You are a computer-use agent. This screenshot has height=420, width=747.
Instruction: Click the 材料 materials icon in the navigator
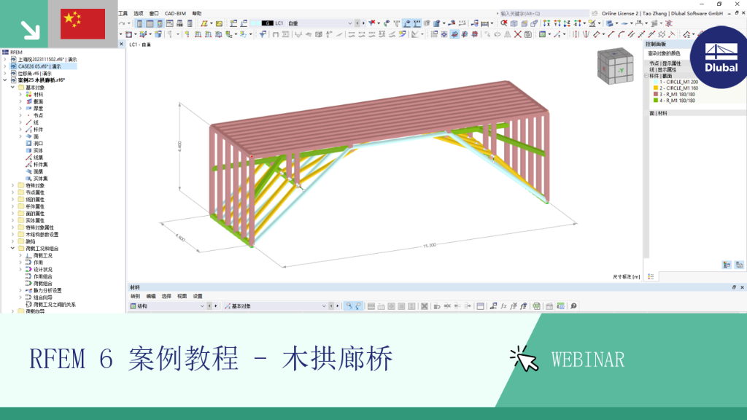pyautogui.click(x=28, y=95)
